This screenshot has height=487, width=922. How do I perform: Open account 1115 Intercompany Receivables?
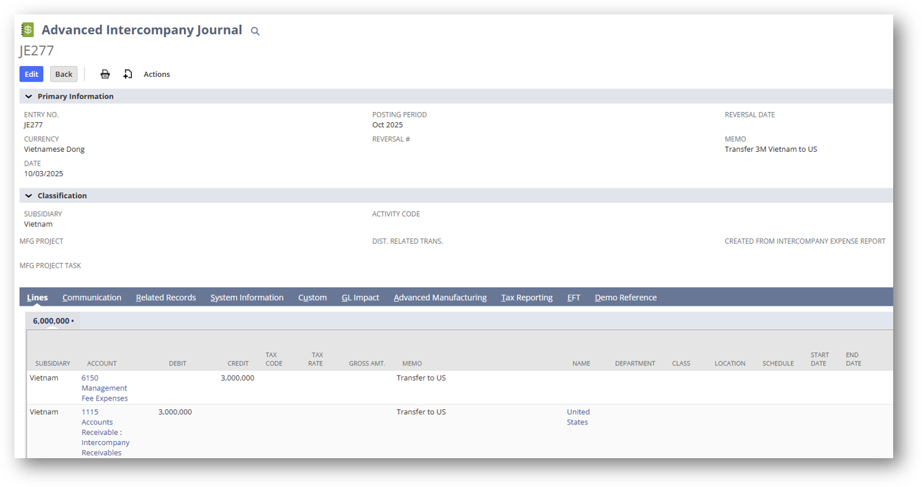click(104, 432)
